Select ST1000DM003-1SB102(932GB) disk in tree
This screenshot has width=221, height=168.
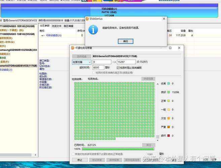click(17, 34)
